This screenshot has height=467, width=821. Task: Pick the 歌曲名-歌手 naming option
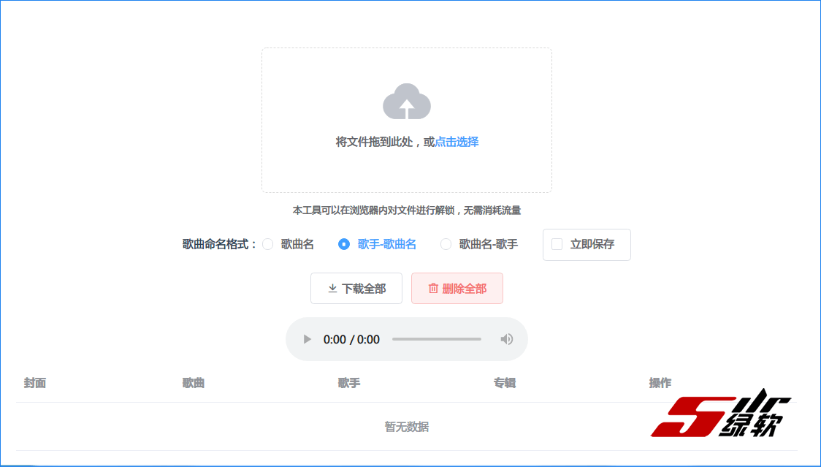pyautogui.click(x=446, y=244)
